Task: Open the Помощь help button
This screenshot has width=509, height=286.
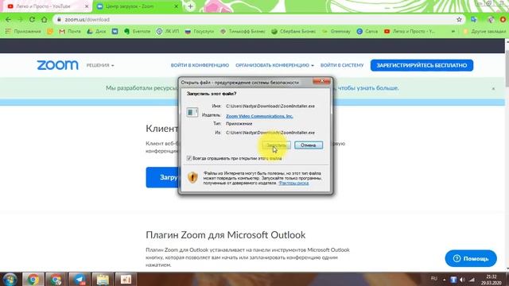Action: (x=471, y=258)
